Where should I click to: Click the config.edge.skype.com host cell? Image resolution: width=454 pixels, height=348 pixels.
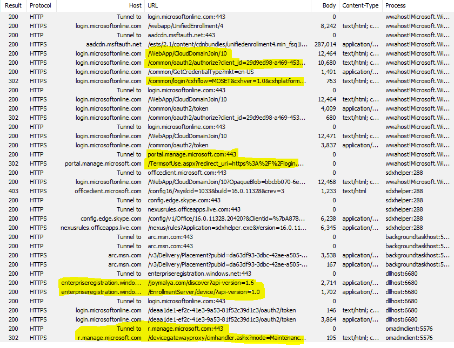(111, 219)
